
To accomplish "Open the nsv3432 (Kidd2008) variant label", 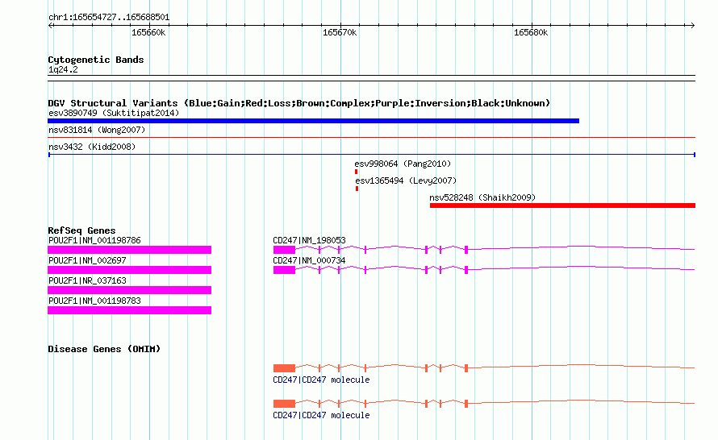I will tap(92, 147).
